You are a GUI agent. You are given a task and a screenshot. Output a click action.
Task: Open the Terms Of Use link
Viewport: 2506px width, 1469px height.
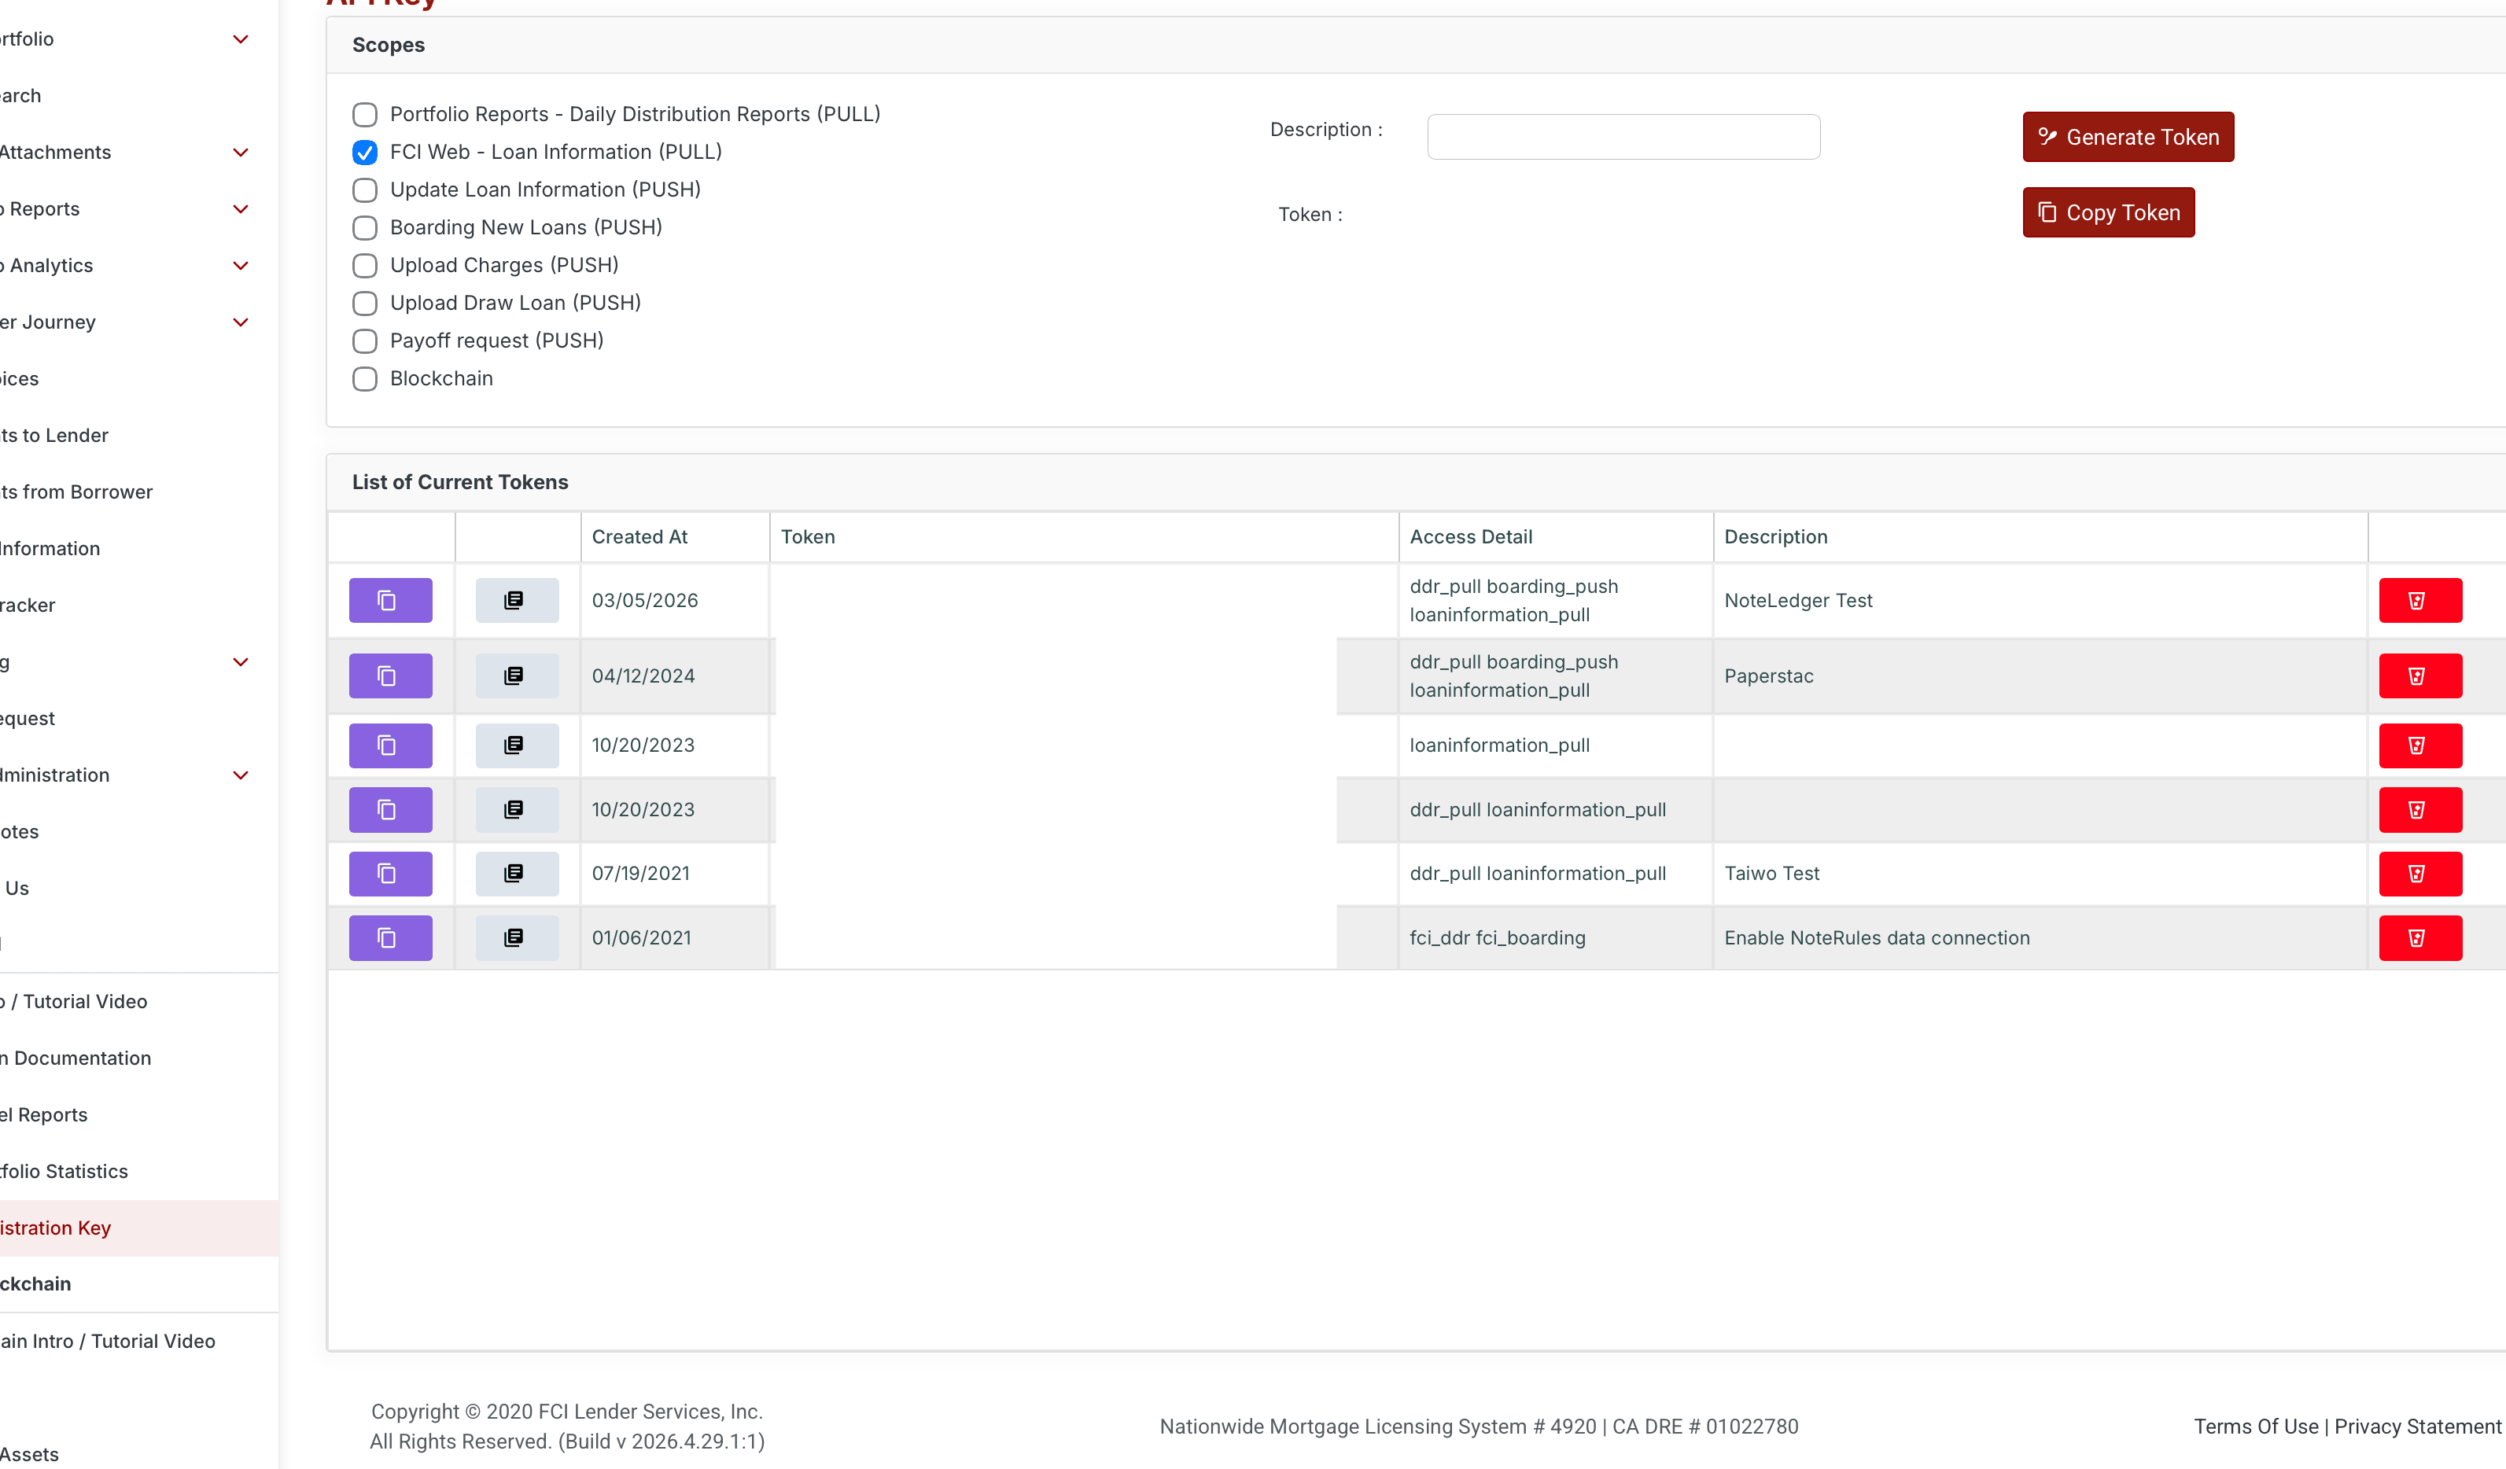coord(2255,1427)
